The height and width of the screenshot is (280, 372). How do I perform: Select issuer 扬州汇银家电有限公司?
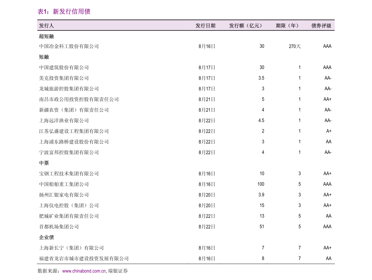(x=64, y=195)
